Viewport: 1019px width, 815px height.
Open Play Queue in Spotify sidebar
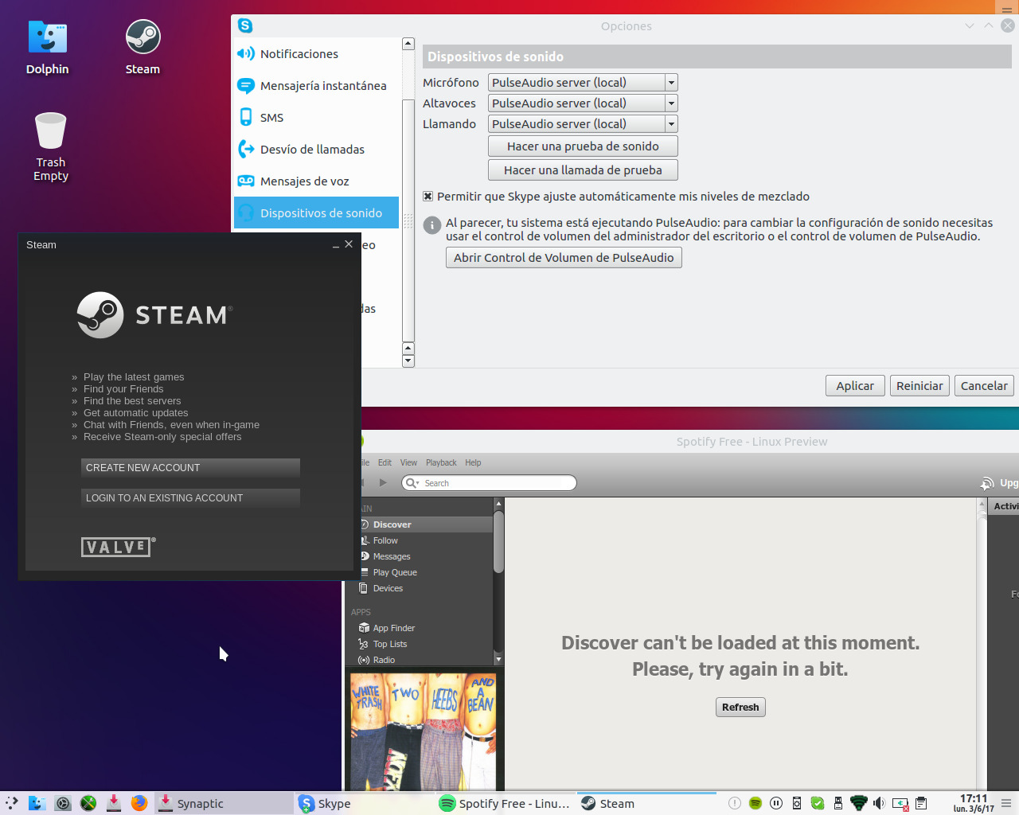(426, 572)
